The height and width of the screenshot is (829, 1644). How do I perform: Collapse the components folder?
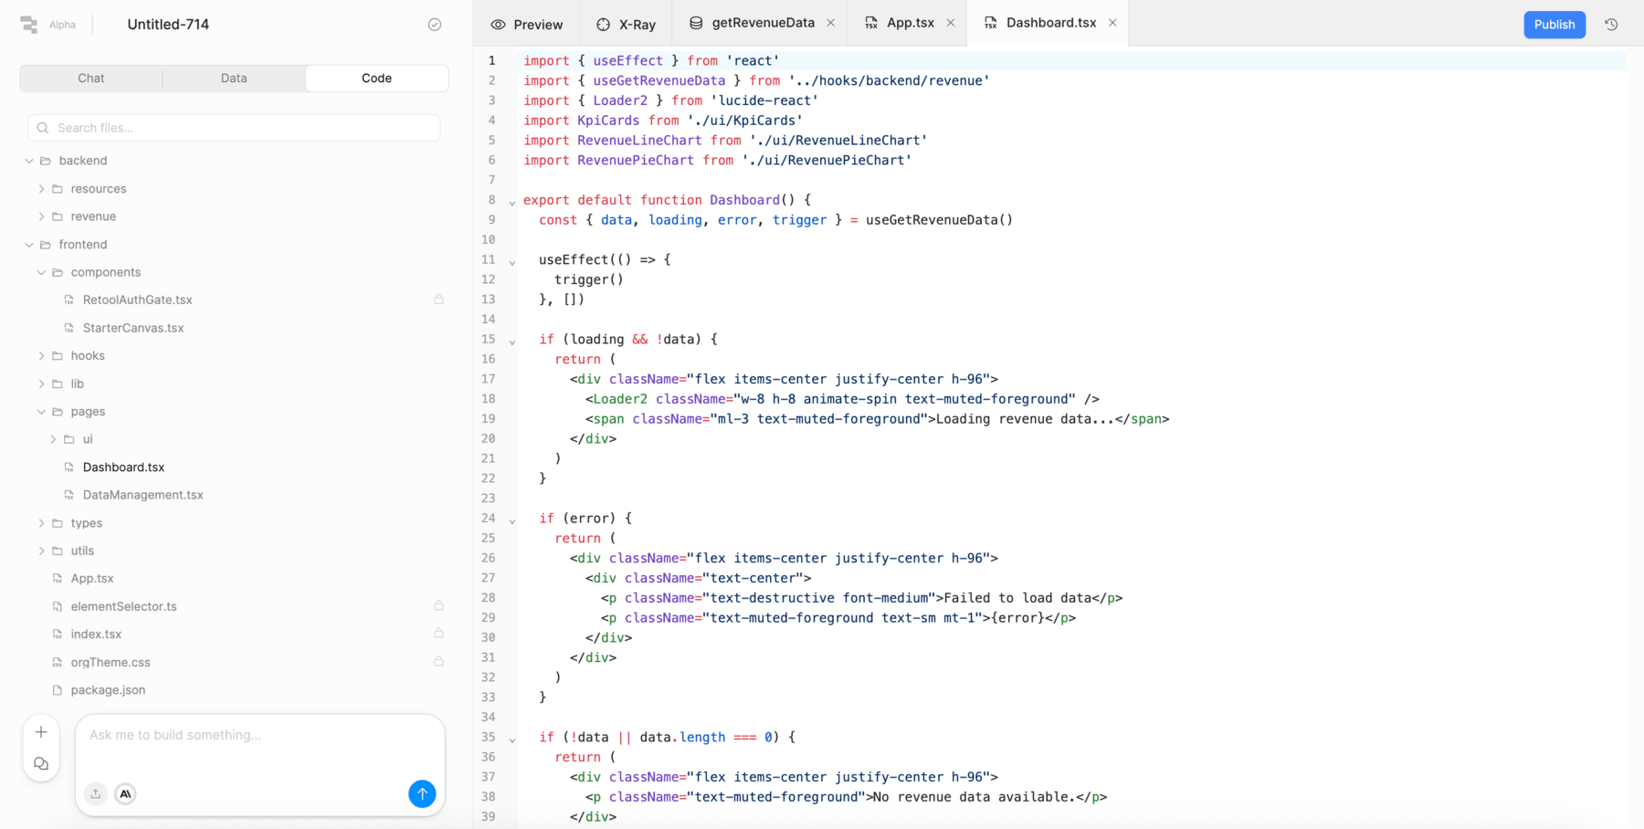coord(41,272)
